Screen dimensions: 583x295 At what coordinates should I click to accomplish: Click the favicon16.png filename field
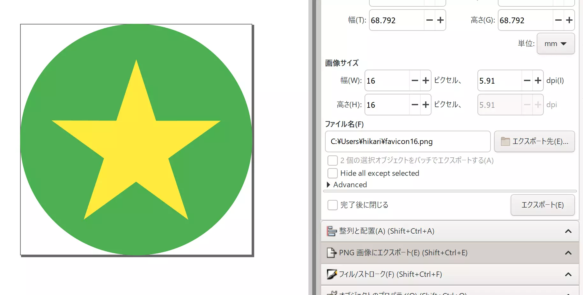coord(408,141)
